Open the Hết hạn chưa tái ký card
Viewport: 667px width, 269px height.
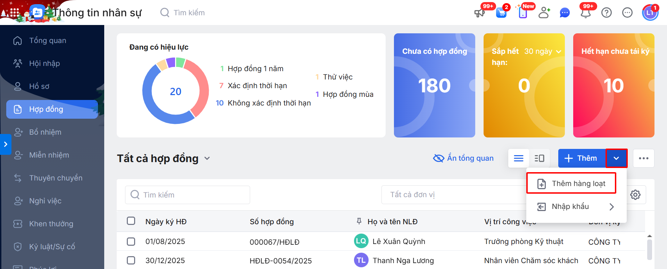point(614,85)
